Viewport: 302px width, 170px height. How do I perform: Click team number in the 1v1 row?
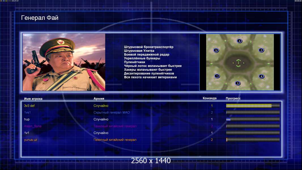pyautogui.click(x=212, y=133)
